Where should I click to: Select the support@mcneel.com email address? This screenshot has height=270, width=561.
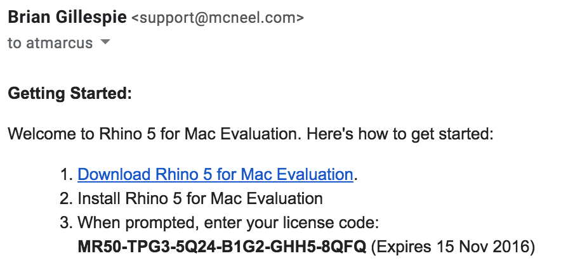[218, 18]
